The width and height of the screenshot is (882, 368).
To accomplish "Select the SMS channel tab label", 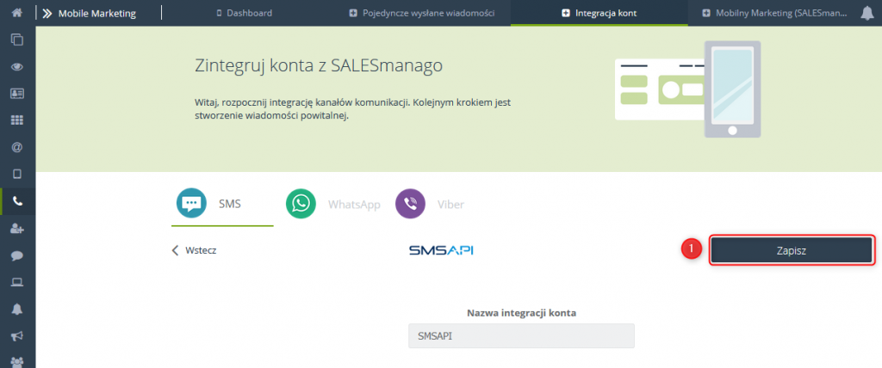I will pos(229,204).
